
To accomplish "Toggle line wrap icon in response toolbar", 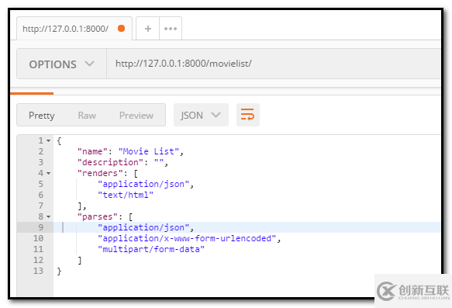I will point(247,115).
